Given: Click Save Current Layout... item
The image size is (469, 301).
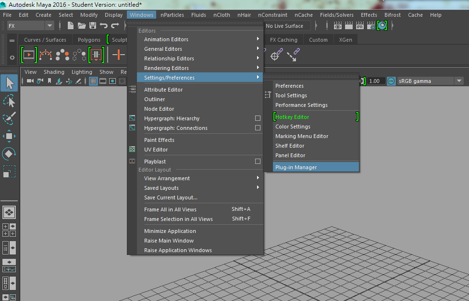Looking at the screenshot, I should 200,197.
